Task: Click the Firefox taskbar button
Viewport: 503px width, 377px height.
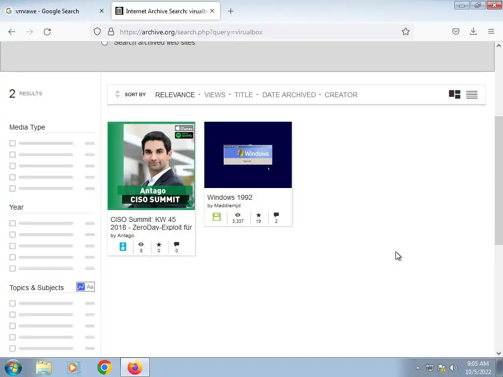Action: (135, 367)
